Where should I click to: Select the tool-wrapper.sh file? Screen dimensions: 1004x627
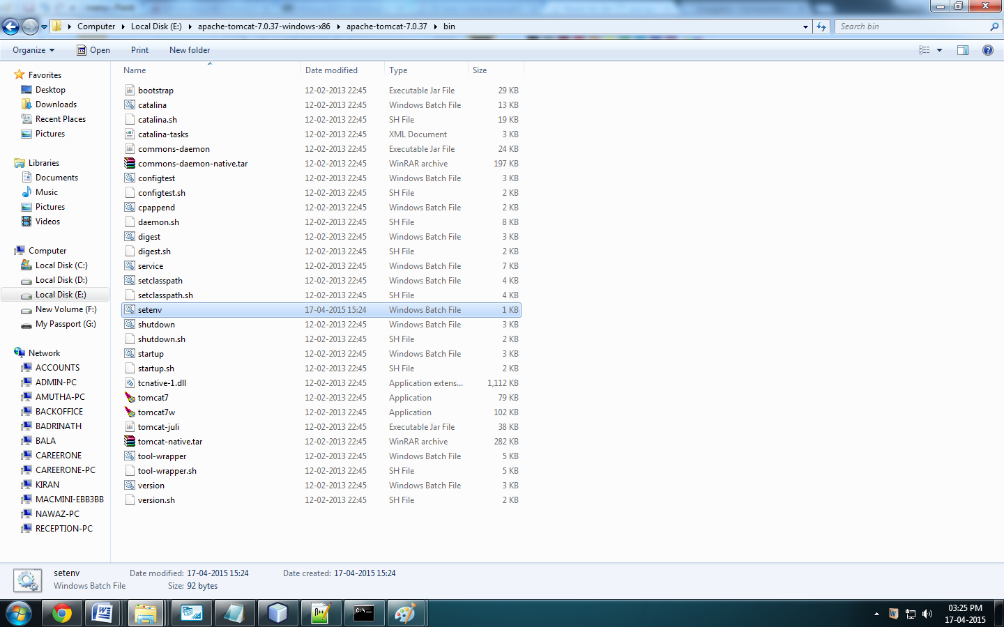pyautogui.click(x=167, y=471)
